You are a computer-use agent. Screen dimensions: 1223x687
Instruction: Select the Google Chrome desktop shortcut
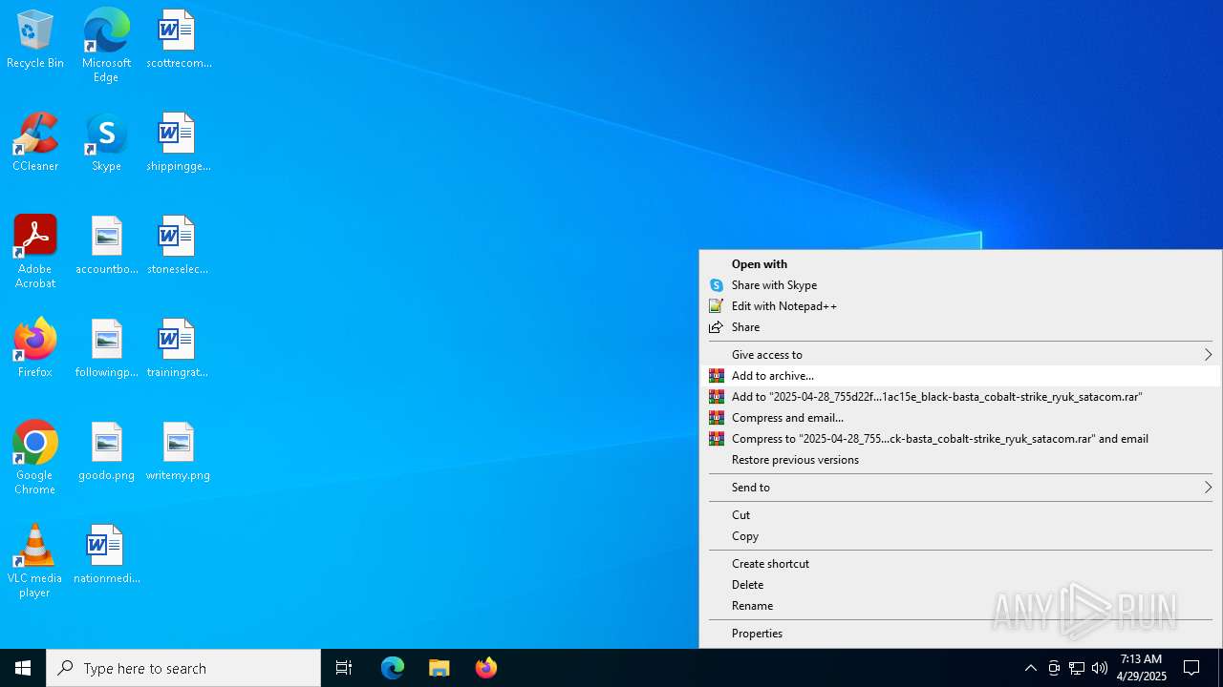click(35, 458)
